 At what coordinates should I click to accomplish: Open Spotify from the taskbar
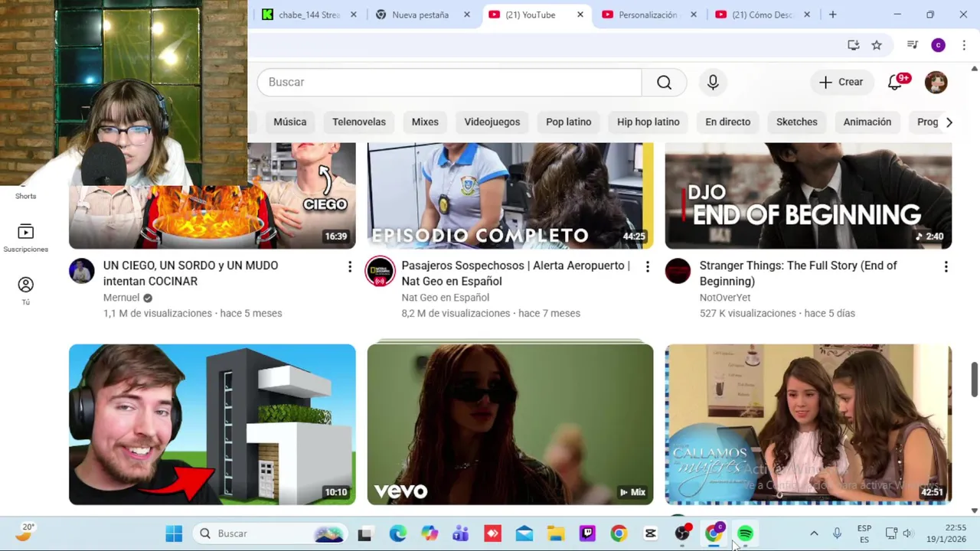coord(745,533)
